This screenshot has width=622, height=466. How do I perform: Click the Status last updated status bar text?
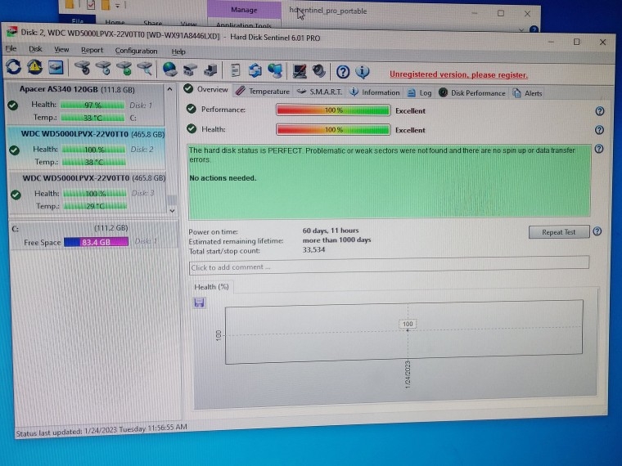pos(101,430)
